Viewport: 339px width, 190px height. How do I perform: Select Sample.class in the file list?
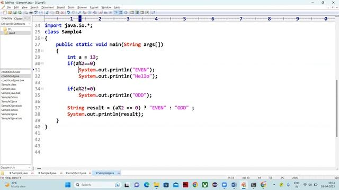coord(9,84)
